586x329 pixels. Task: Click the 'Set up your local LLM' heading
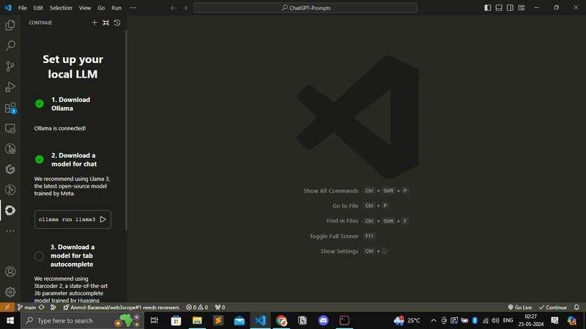pos(73,67)
